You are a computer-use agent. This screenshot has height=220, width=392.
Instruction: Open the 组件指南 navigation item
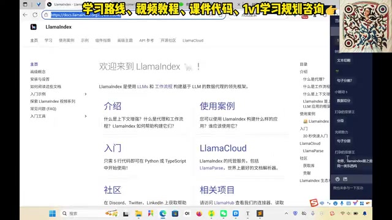pyautogui.click(x=103, y=40)
